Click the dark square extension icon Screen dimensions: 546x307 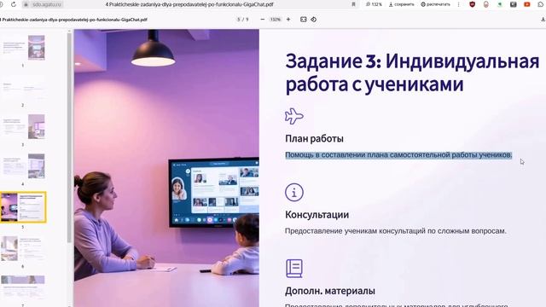click(x=514, y=4)
